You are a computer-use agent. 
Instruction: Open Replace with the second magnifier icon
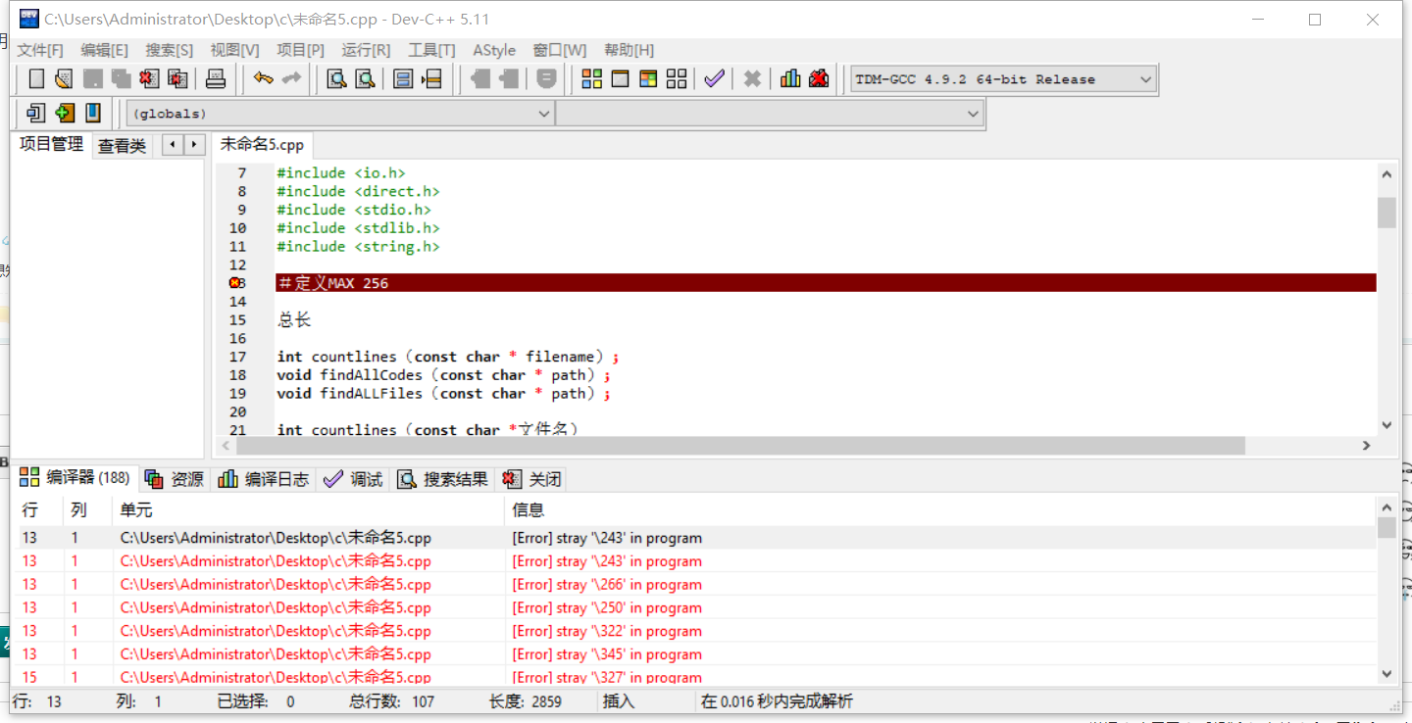pos(365,79)
